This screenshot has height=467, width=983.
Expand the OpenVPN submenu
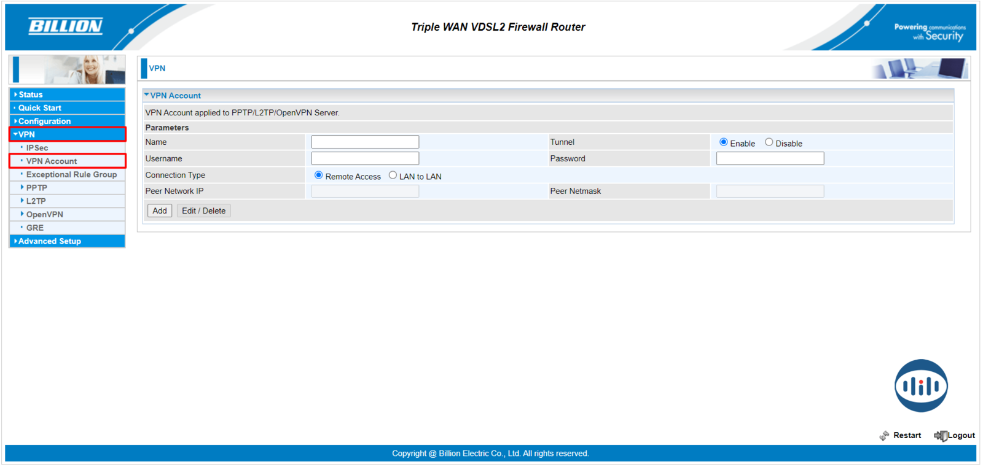click(x=44, y=215)
